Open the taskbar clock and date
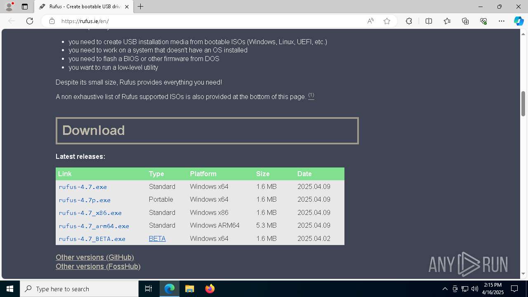This screenshot has height=297, width=528. click(x=493, y=289)
